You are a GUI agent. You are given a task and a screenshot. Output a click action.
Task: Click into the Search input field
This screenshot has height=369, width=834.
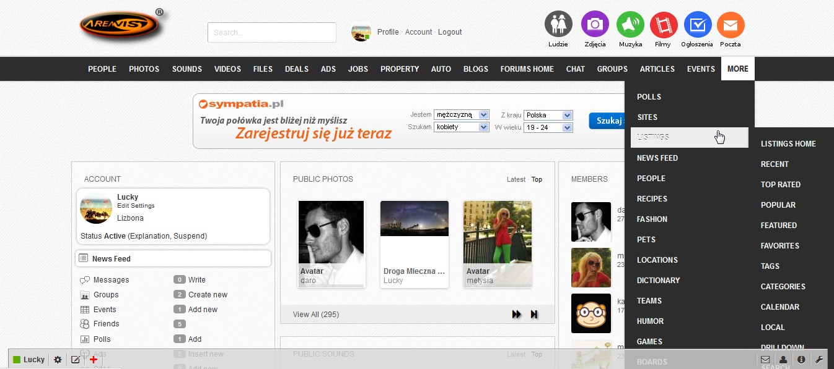click(x=271, y=33)
